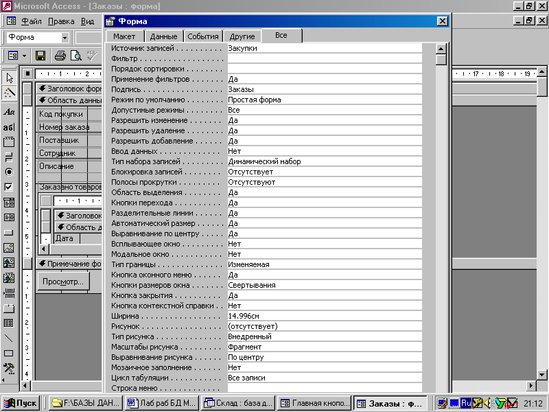Screen dimensions: 549x412
Task: Open the Файл menu
Action: 31,21
